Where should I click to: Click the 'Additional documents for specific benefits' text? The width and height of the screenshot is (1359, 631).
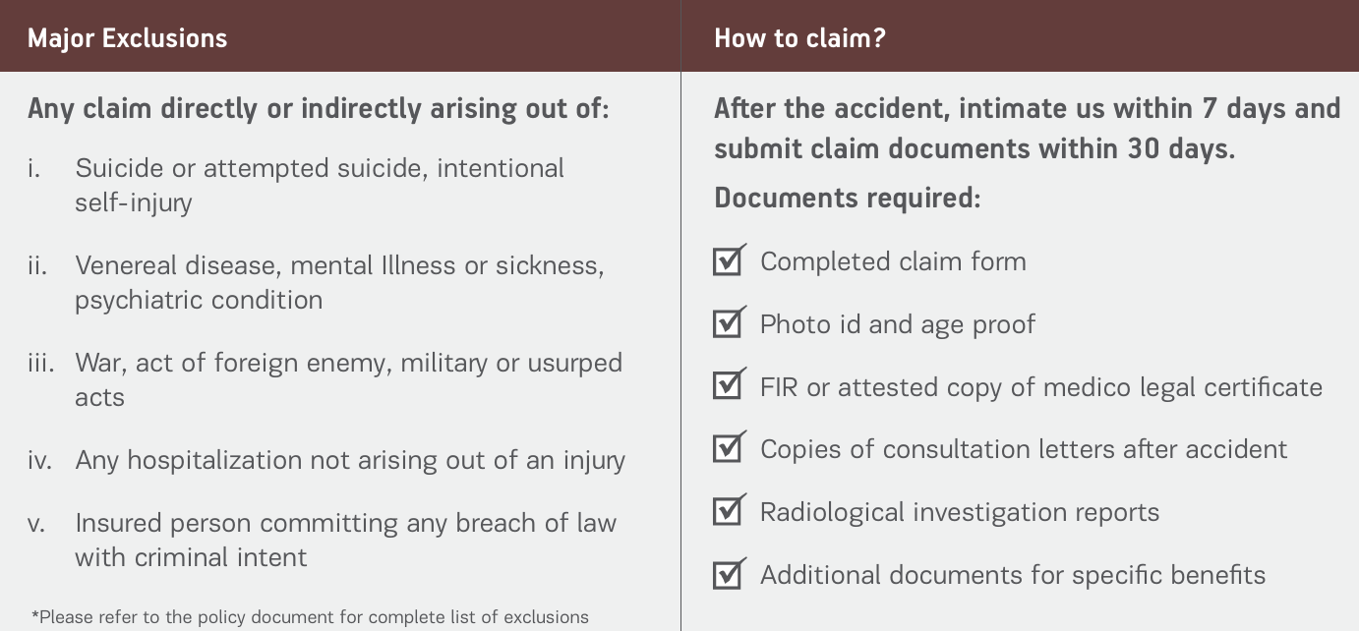coord(1013,575)
